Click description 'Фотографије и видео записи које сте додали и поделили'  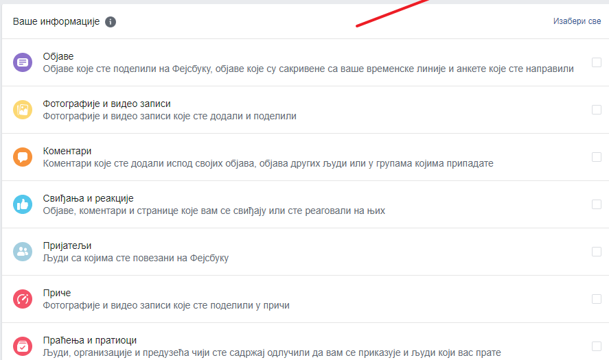170,116
